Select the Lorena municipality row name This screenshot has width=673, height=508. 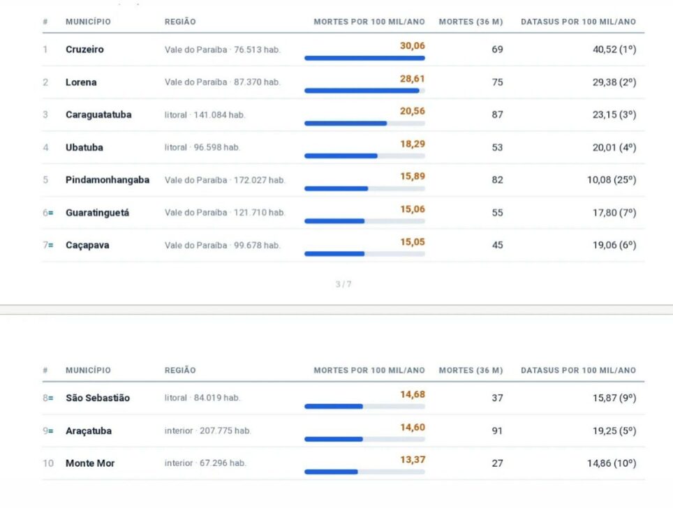click(81, 82)
